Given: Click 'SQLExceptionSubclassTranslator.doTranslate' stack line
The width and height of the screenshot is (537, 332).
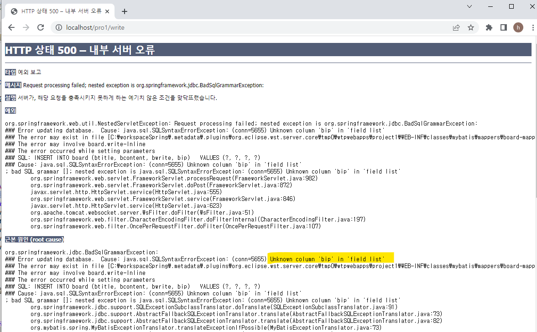Looking at the screenshot, I should coord(214,307).
